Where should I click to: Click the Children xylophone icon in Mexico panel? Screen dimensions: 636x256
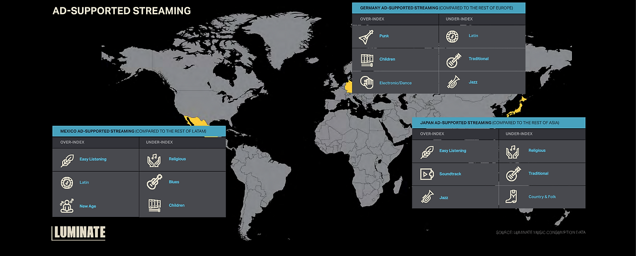coord(154,205)
